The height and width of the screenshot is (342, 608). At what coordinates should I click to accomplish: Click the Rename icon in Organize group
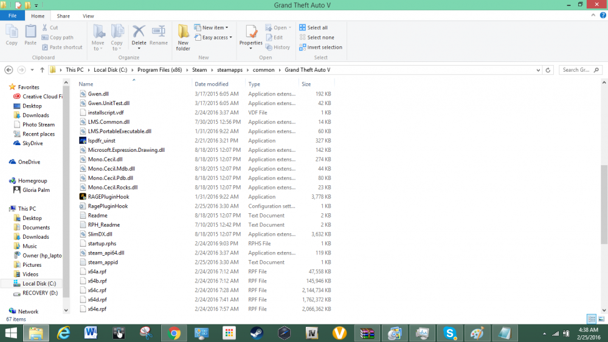[159, 35]
